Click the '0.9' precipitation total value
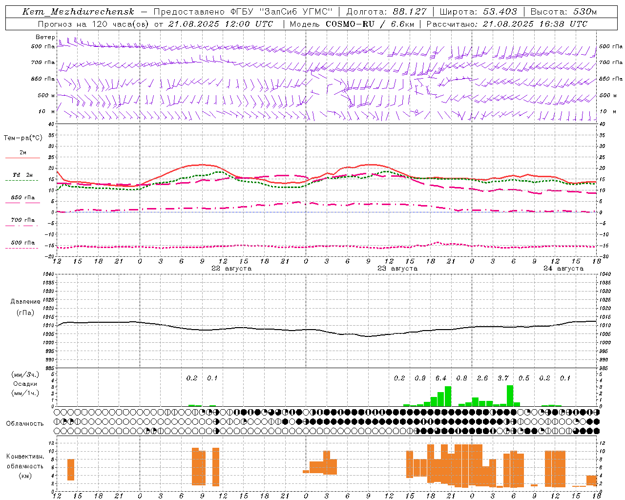This screenshot has width=625, height=500. tap(420, 378)
